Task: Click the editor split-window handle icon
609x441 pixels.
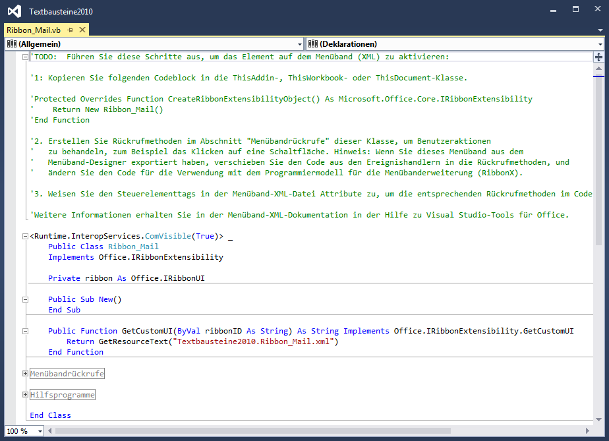Action: (x=599, y=57)
